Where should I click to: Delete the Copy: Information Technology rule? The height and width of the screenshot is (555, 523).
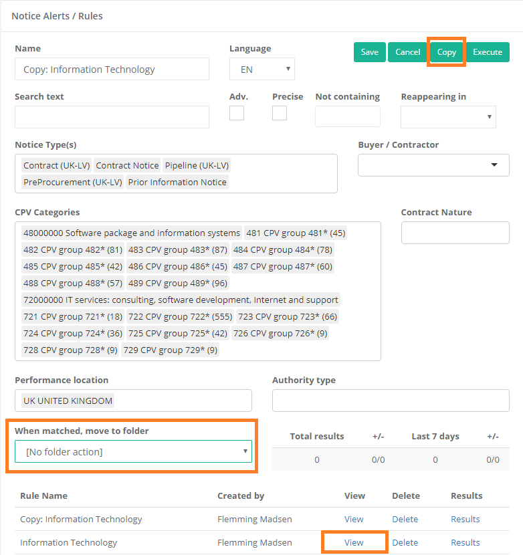(405, 519)
